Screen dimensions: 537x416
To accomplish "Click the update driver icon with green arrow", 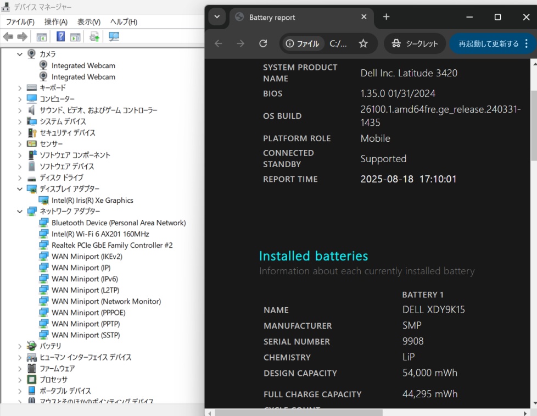I will coord(94,37).
